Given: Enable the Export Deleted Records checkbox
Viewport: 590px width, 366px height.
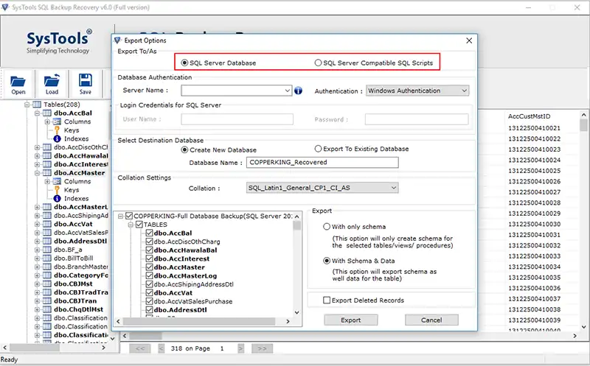Looking at the screenshot, I should coord(327,300).
